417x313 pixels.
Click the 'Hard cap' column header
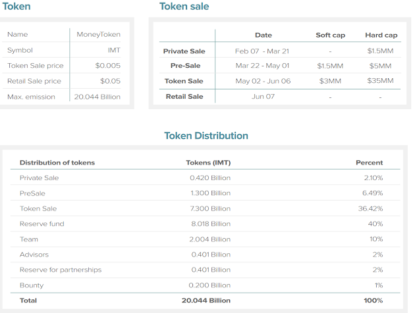coord(381,35)
